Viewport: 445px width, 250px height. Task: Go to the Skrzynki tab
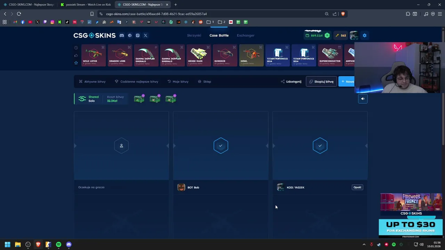tap(194, 35)
